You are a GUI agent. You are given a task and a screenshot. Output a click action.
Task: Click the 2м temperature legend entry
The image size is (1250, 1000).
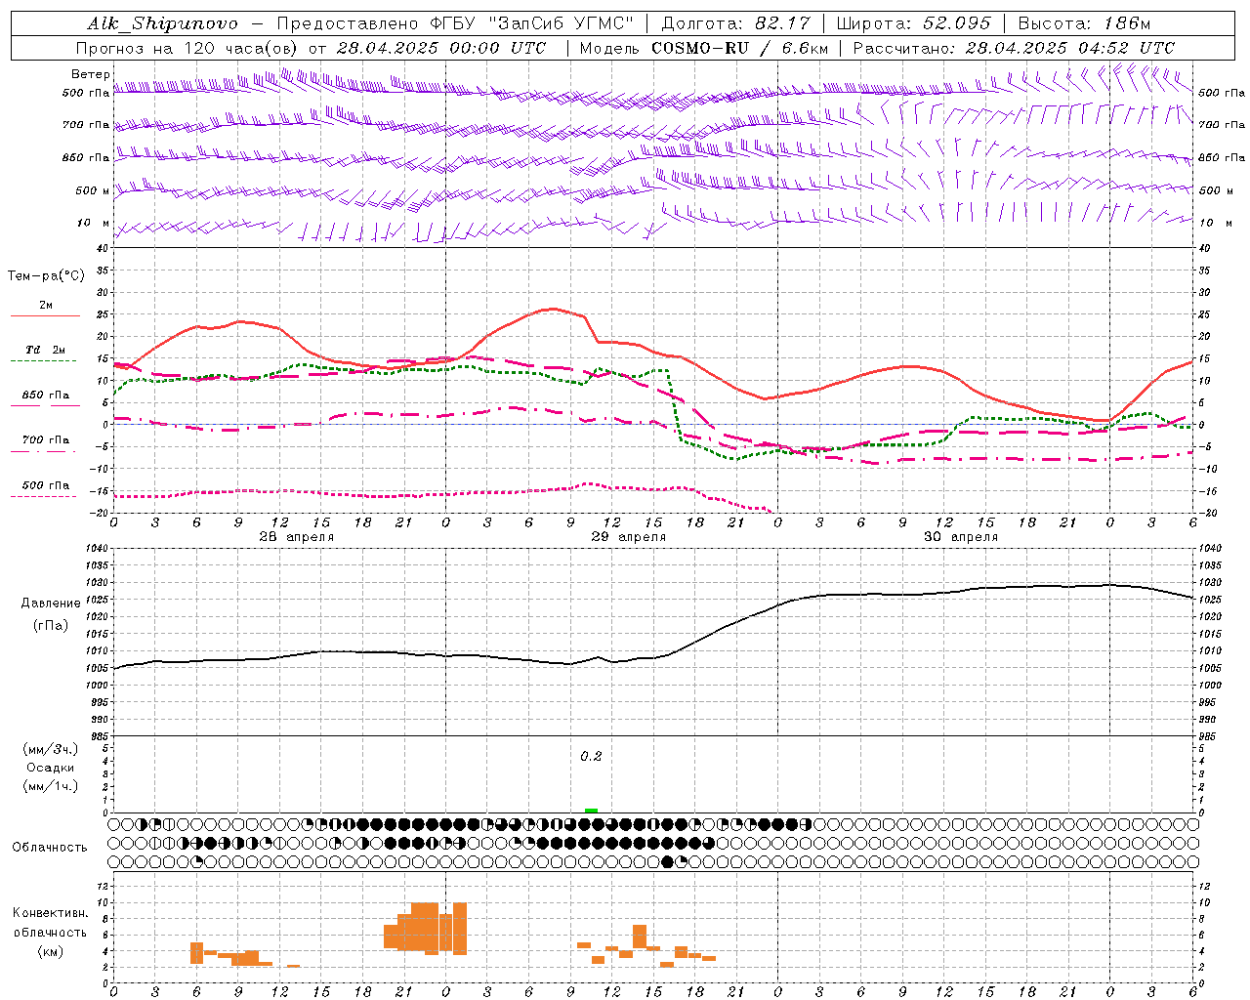46,306
